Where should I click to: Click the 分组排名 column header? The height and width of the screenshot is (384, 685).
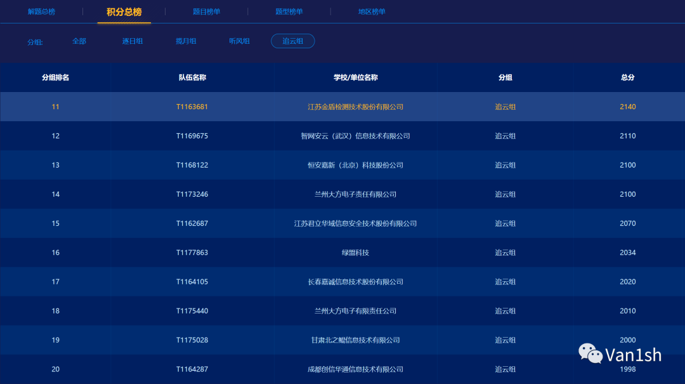[55, 77]
